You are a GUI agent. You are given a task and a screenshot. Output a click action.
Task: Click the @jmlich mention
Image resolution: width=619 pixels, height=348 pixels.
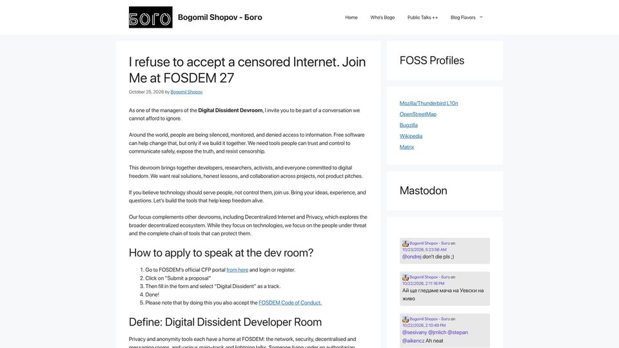tap(437, 333)
